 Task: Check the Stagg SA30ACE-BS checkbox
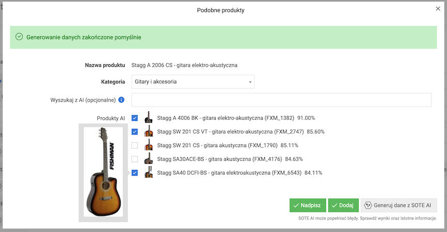pos(135,159)
